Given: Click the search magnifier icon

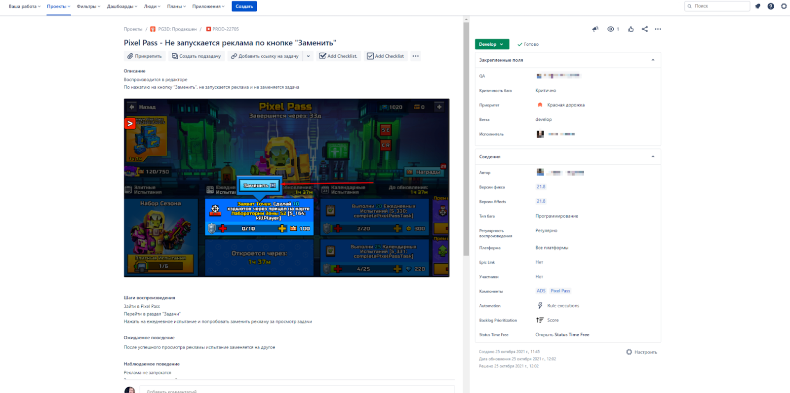Looking at the screenshot, I should tap(690, 6).
